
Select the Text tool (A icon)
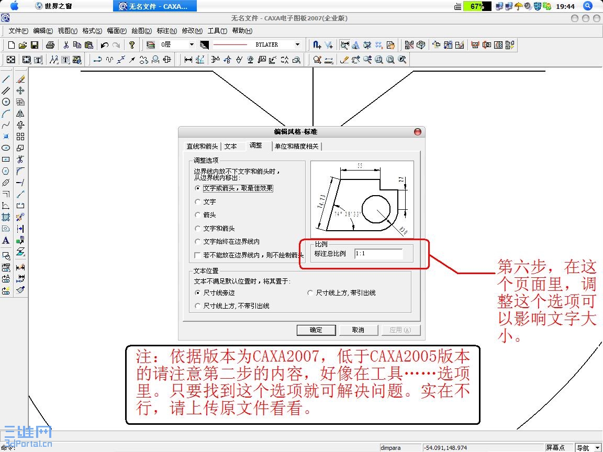pos(6,241)
